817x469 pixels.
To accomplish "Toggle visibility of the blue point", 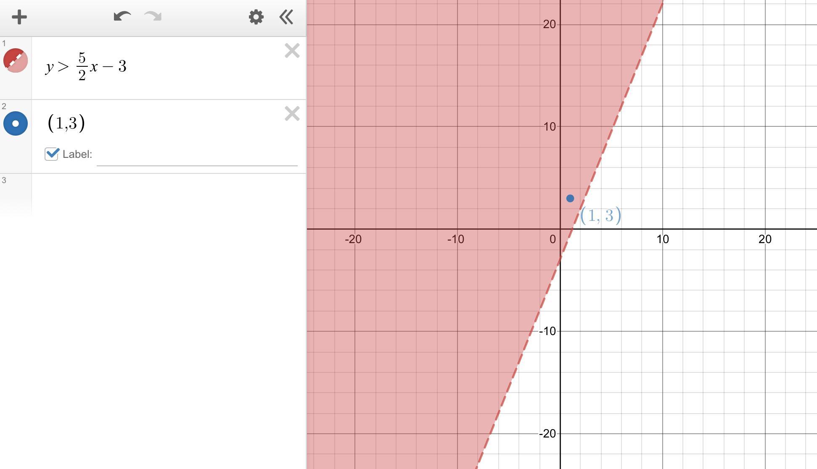I will tap(16, 123).
